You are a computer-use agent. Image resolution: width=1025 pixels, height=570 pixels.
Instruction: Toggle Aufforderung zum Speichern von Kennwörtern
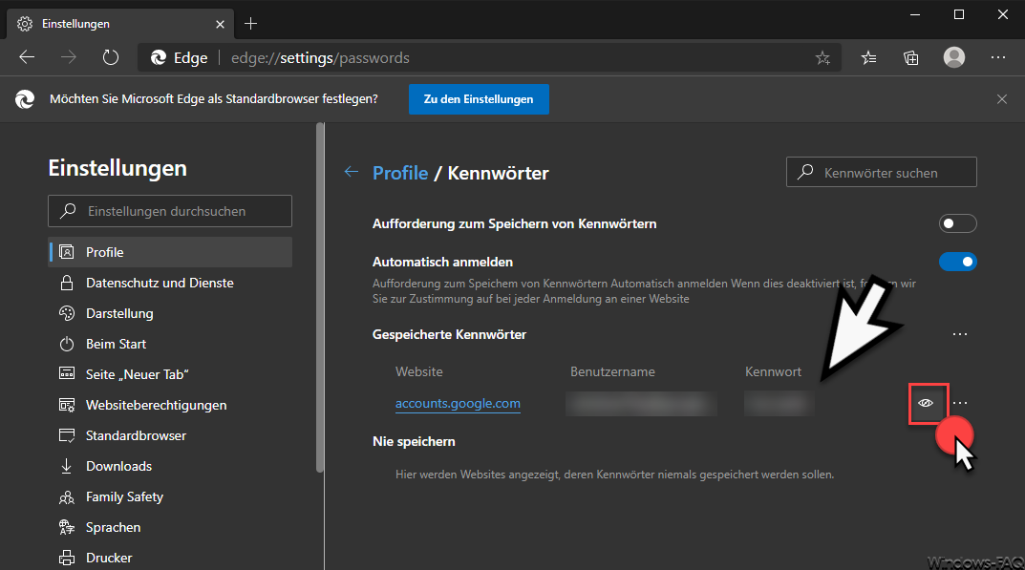coord(958,223)
